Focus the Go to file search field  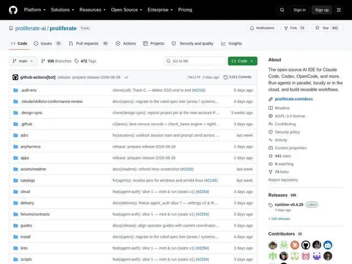pyautogui.click(x=195, y=61)
